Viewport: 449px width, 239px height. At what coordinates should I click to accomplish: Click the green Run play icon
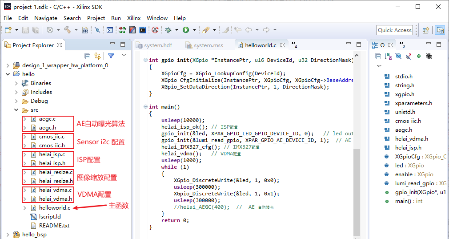(x=186, y=30)
